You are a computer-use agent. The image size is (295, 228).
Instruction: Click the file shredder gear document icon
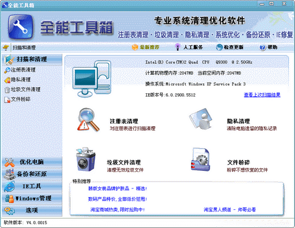[200, 160]
